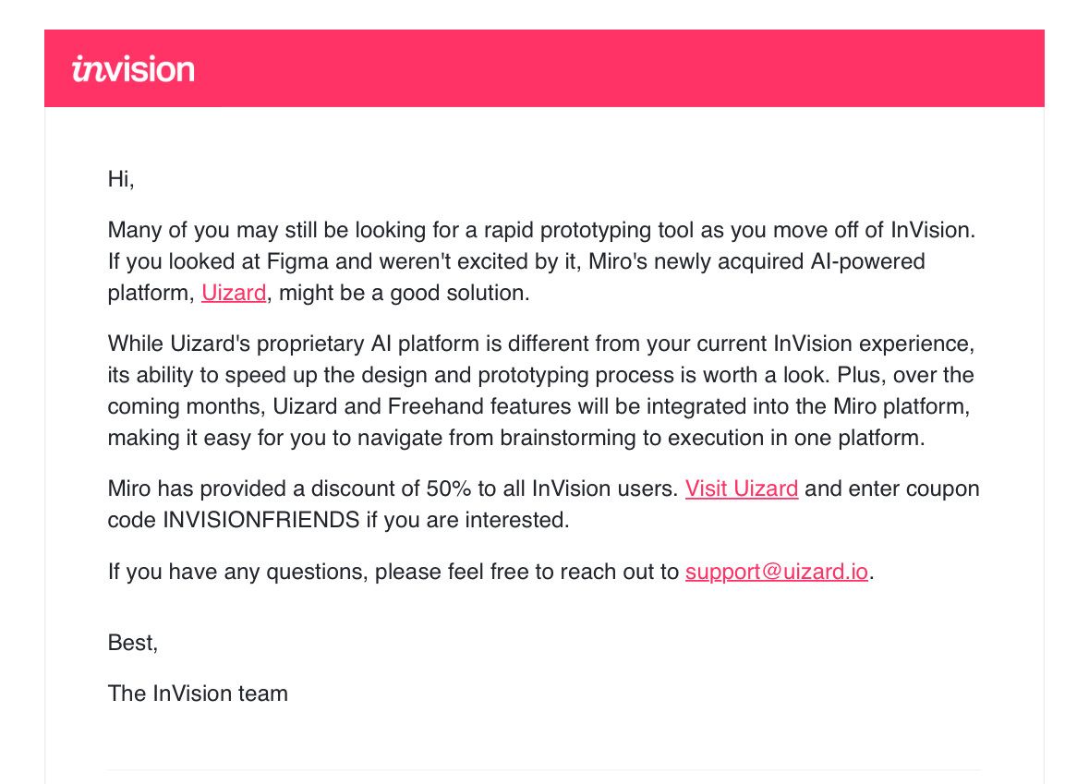Click the "Hi," greeting line
The width and height of the screenshot is (1089, 784).
pos(121,179)
